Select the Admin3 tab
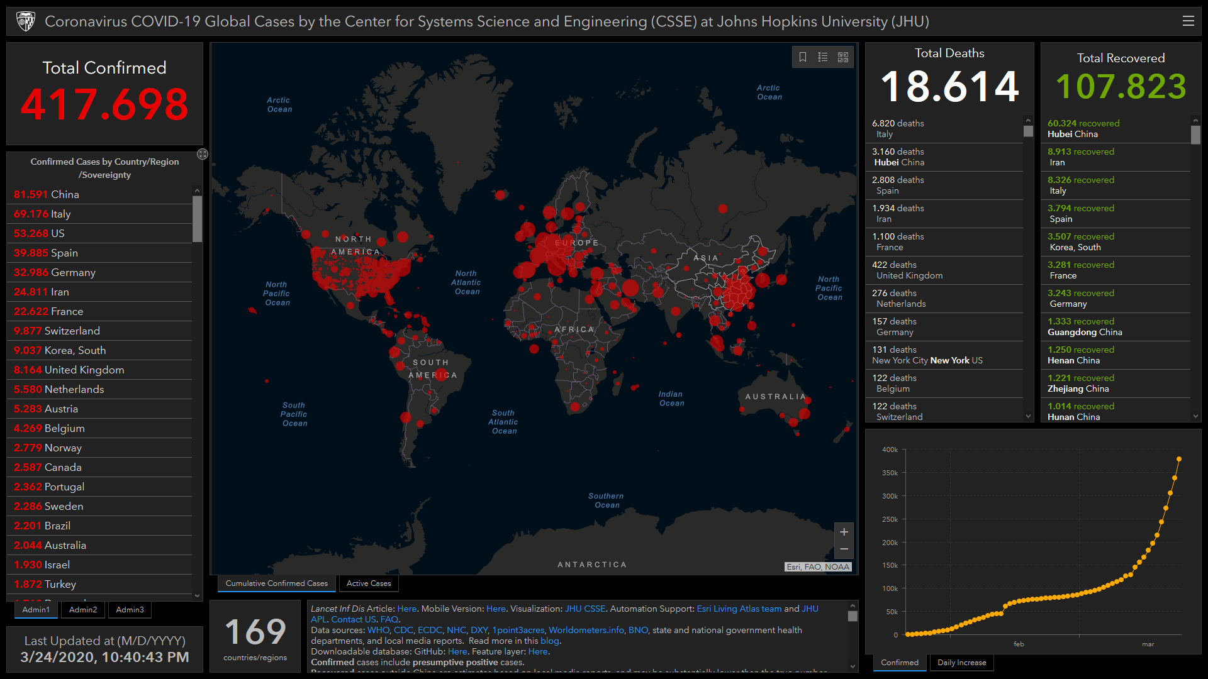 (x=130, y=610)
